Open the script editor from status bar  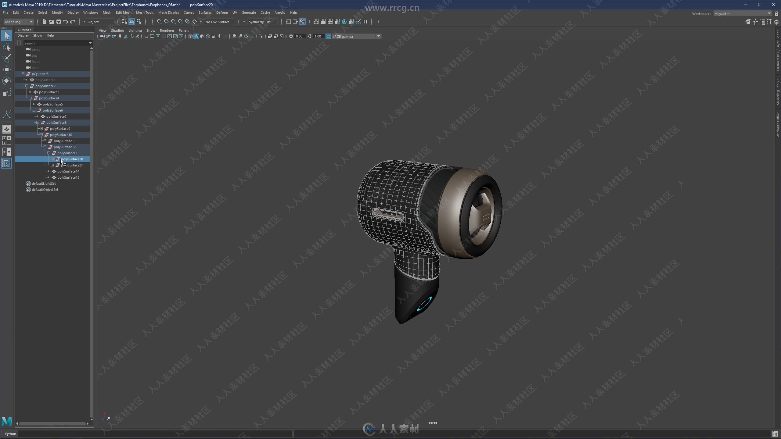(775, 434)
